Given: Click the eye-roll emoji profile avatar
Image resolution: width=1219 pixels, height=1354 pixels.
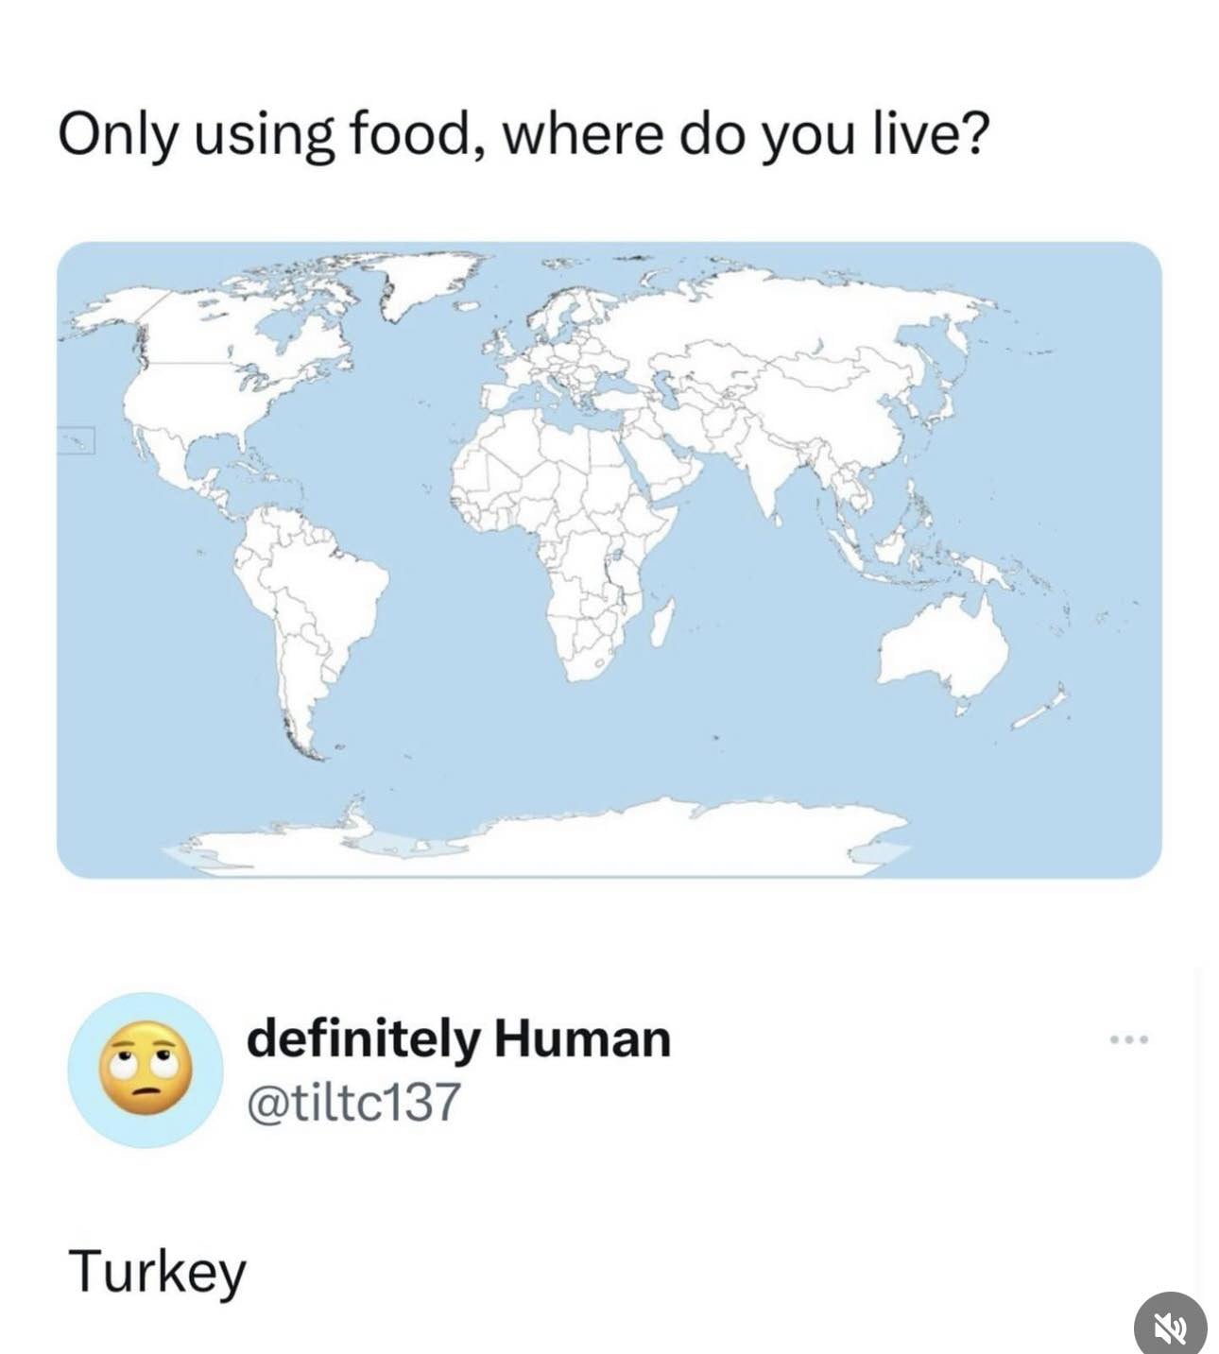Looking at the screenshot, I should point(146,1070).
